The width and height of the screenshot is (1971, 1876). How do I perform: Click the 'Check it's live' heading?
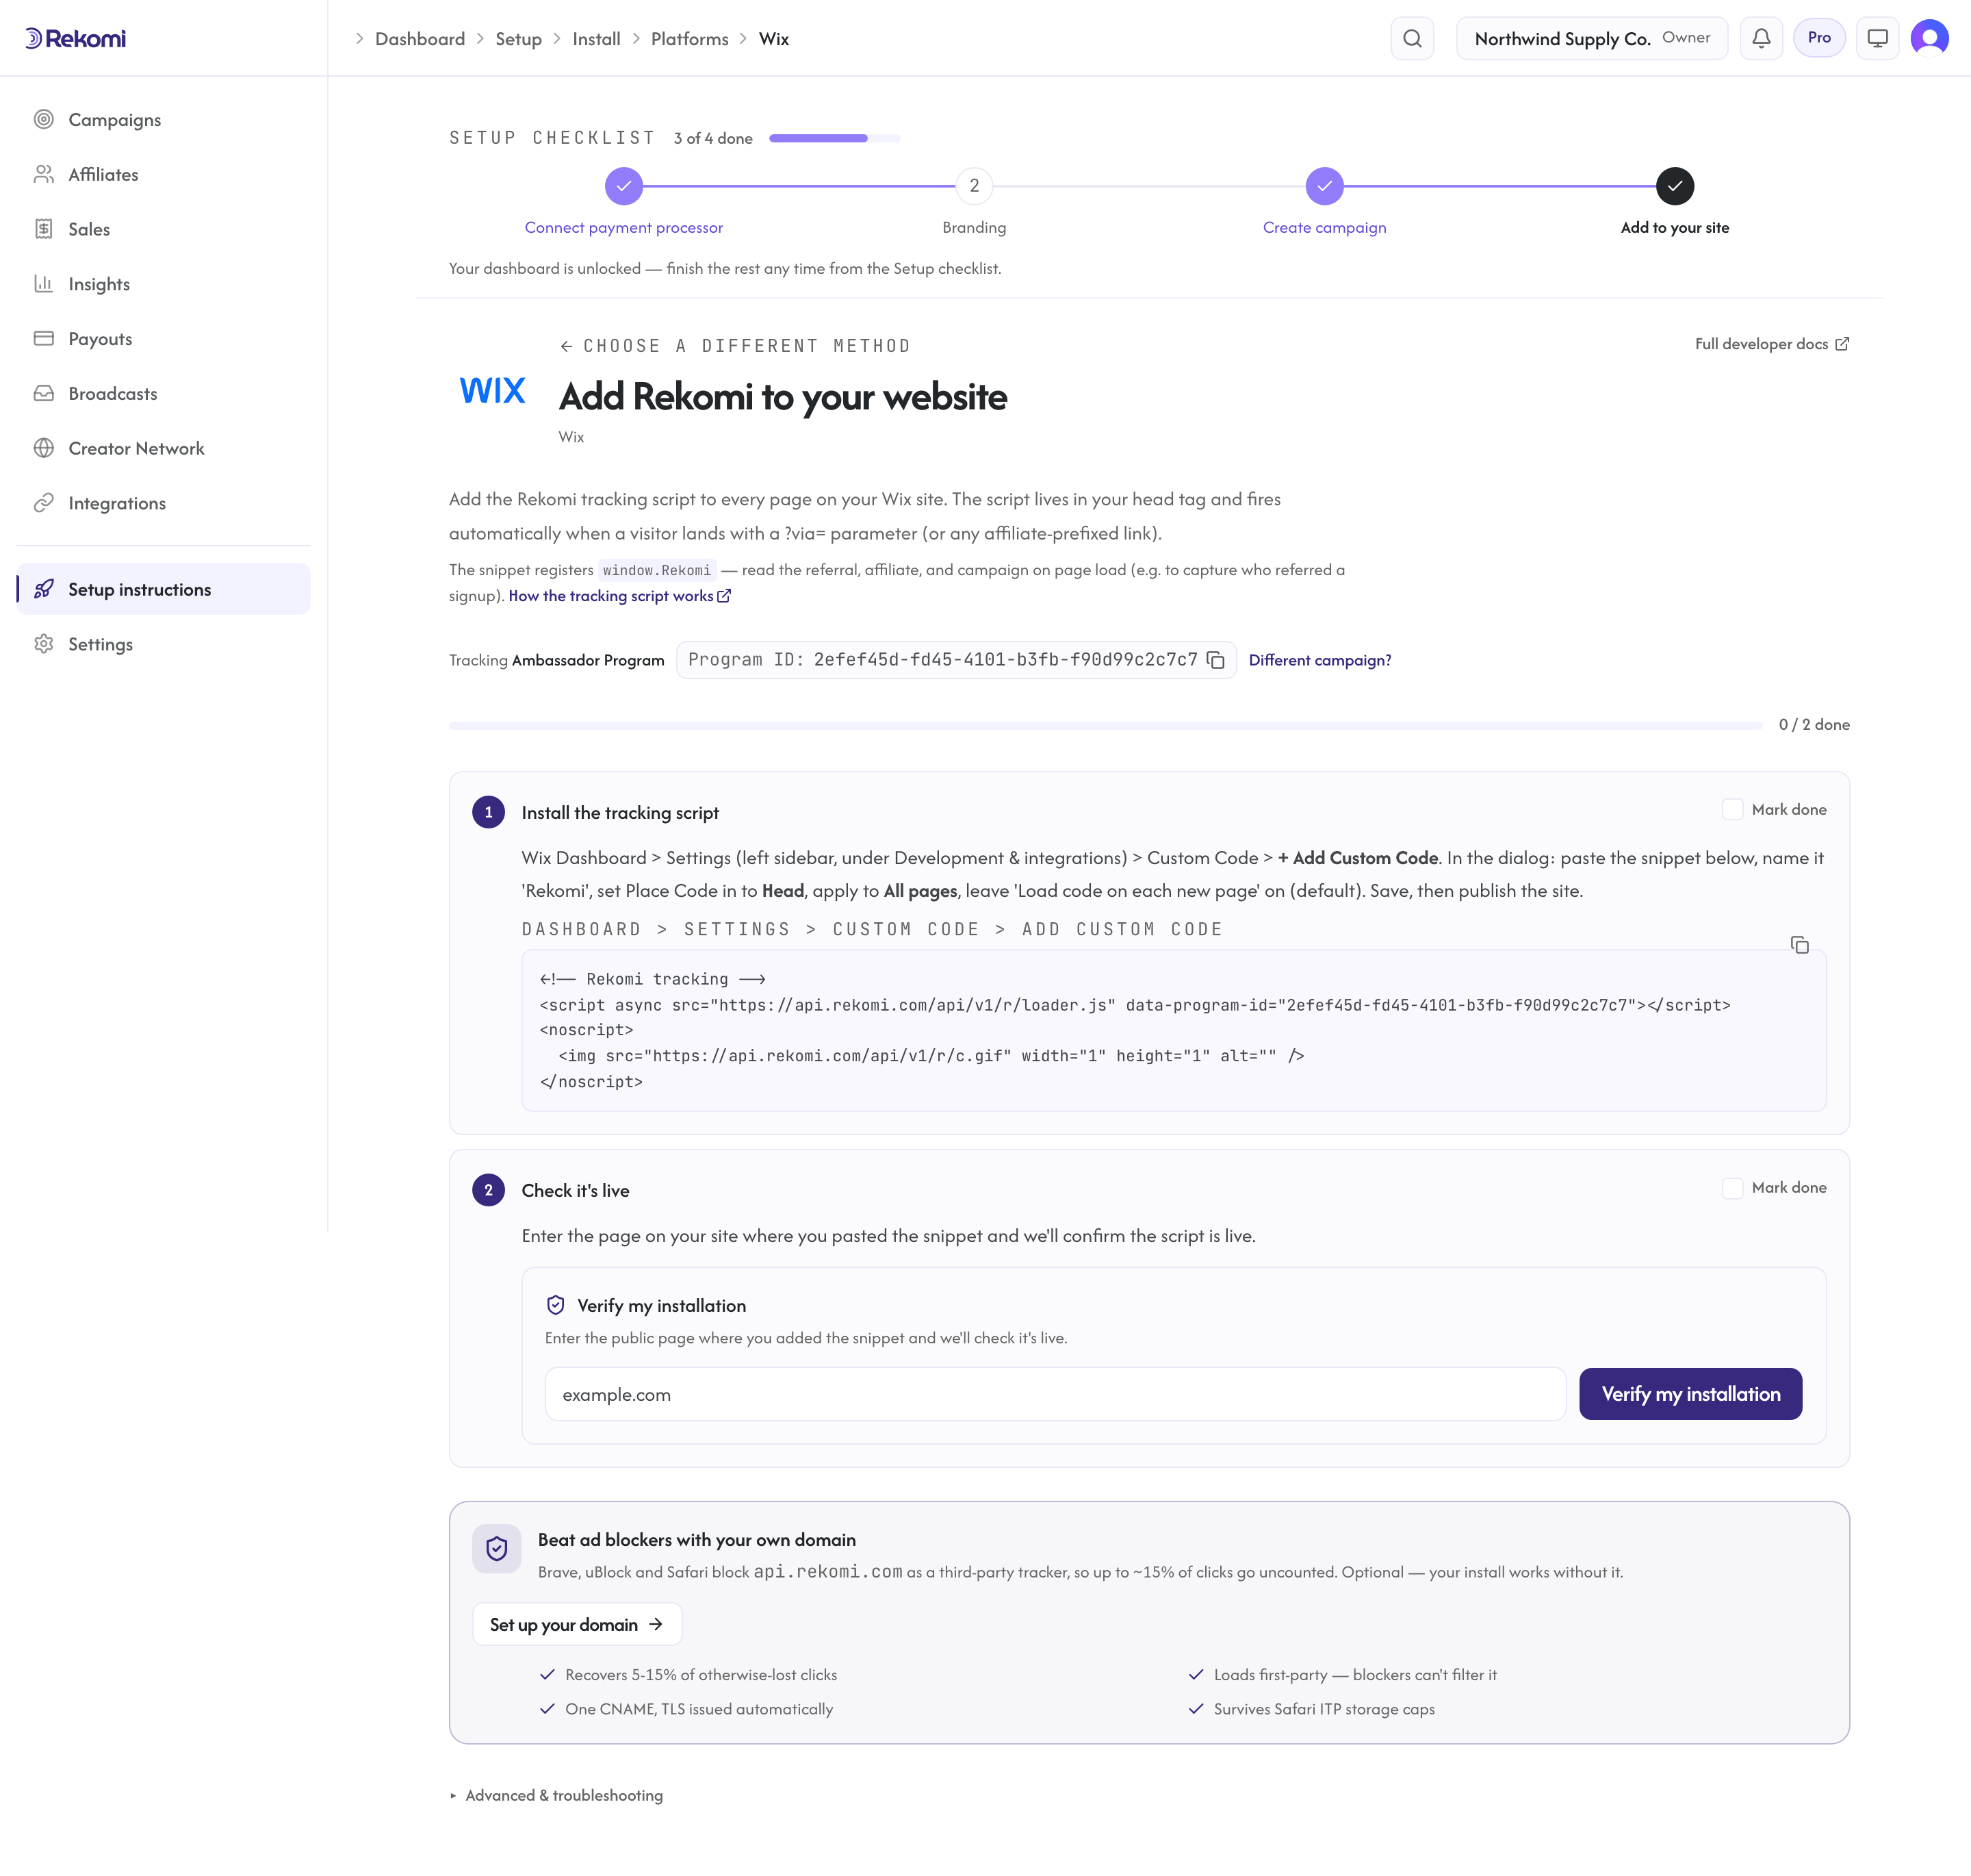575,1191
